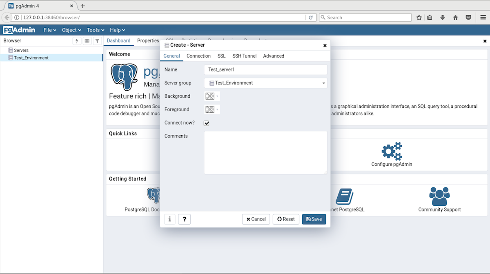490x274 pixels.
Task: Click the Filtered Rows funnel icon
Action: pos(97,41)
